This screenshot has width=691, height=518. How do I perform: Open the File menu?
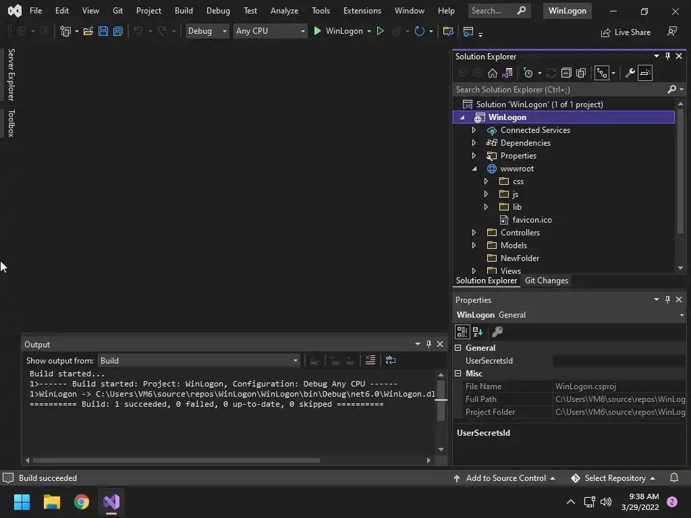click(x=36, y=11)
